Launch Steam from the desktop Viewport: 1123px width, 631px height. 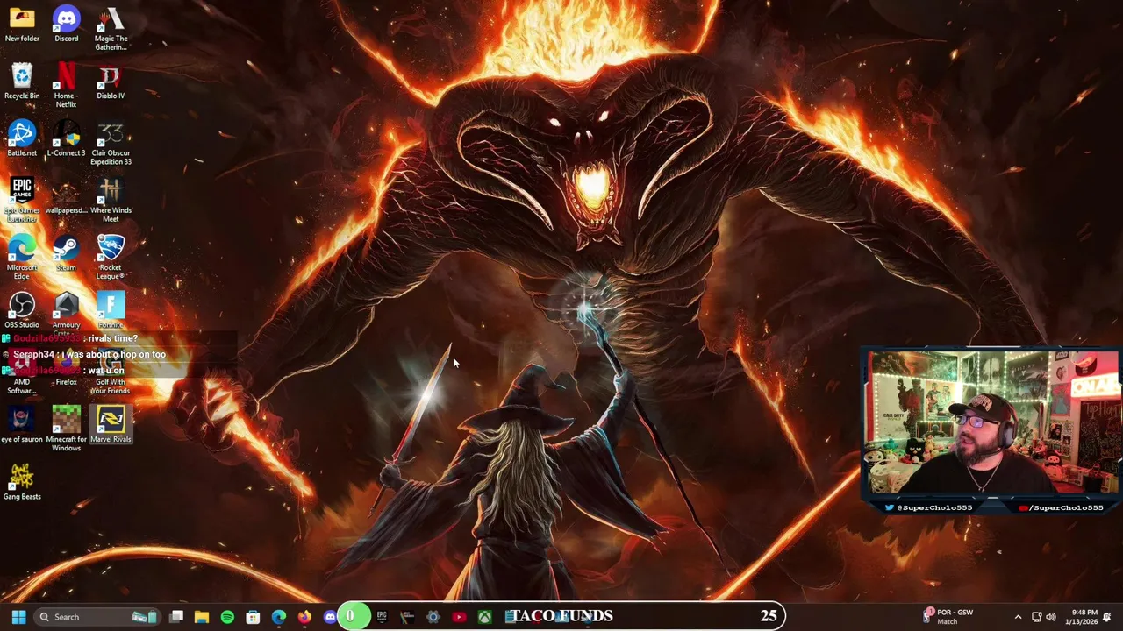pos(66,253)
